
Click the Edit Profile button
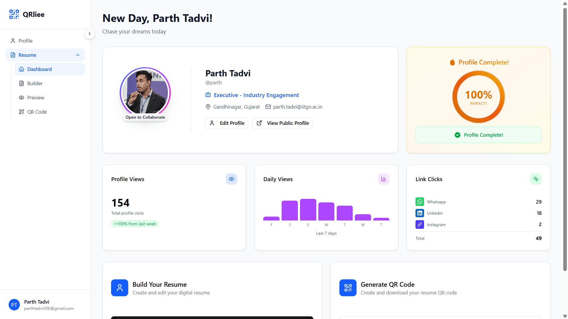pos(227,123)
